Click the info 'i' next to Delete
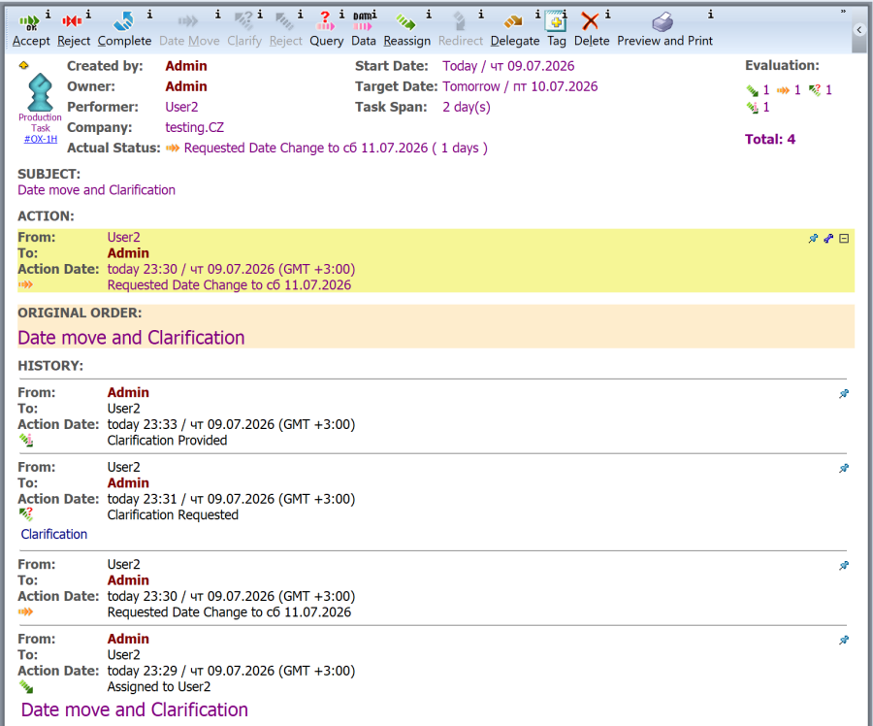The height and width of the screenshot is (726, 873). point(607,15)
